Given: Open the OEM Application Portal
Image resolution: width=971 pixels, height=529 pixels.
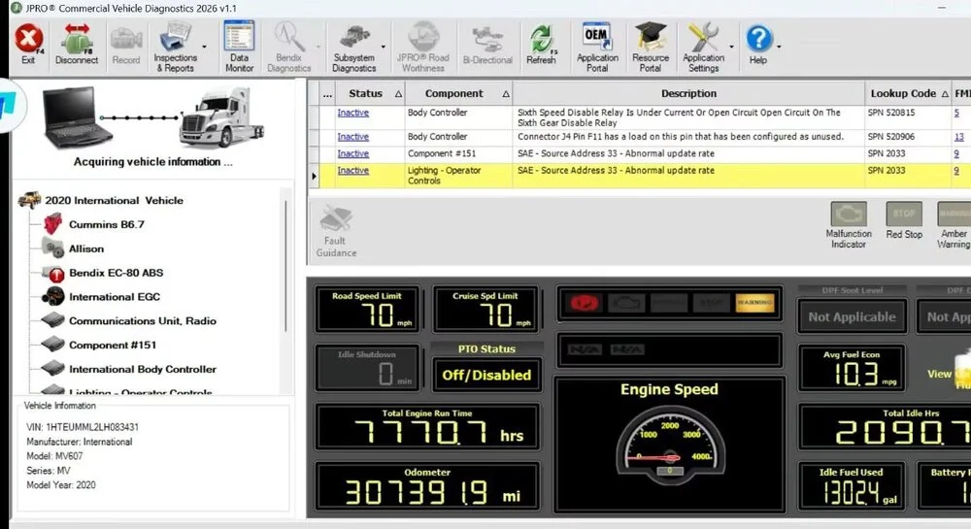Looking at the screenshot, I should [x=597, y=47].
